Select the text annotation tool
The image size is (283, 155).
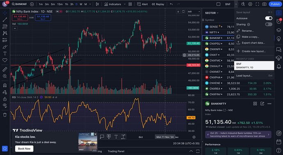pyautogui.click(x=5, y=53)
